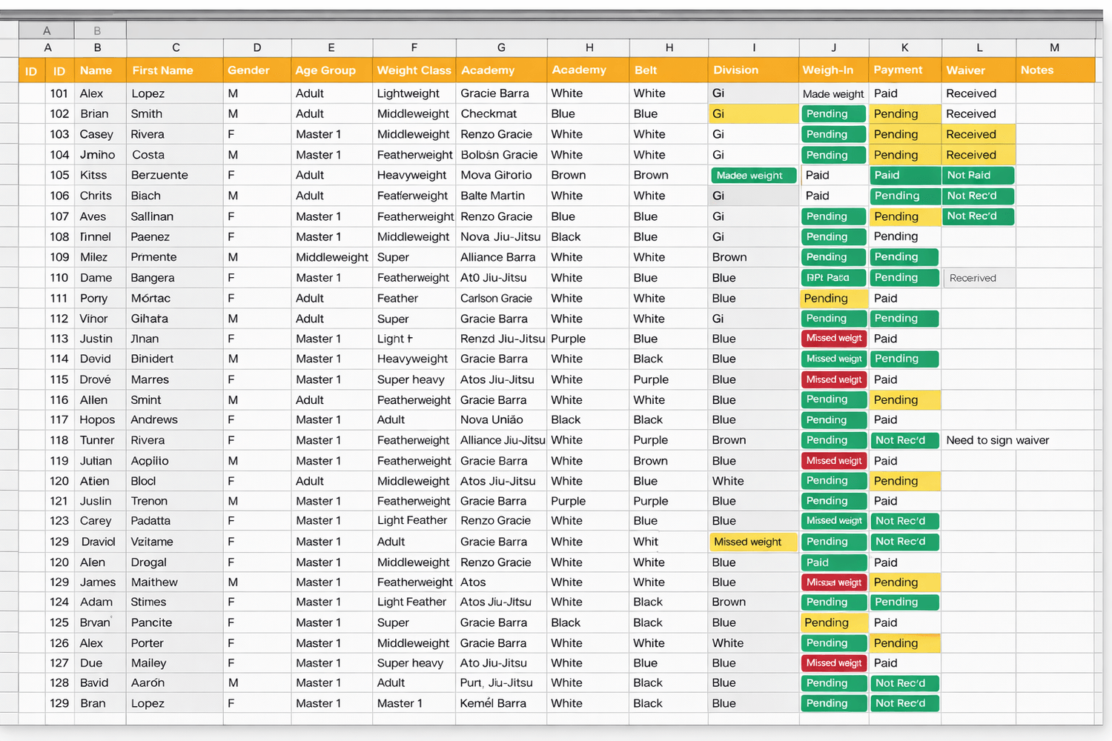
Task: Click the "Lightweight" weight class cell
Action: (x=408, y=93)
